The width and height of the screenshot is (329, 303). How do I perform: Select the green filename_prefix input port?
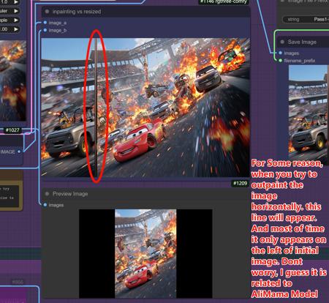pyautogui.click(x=280, y=60)
